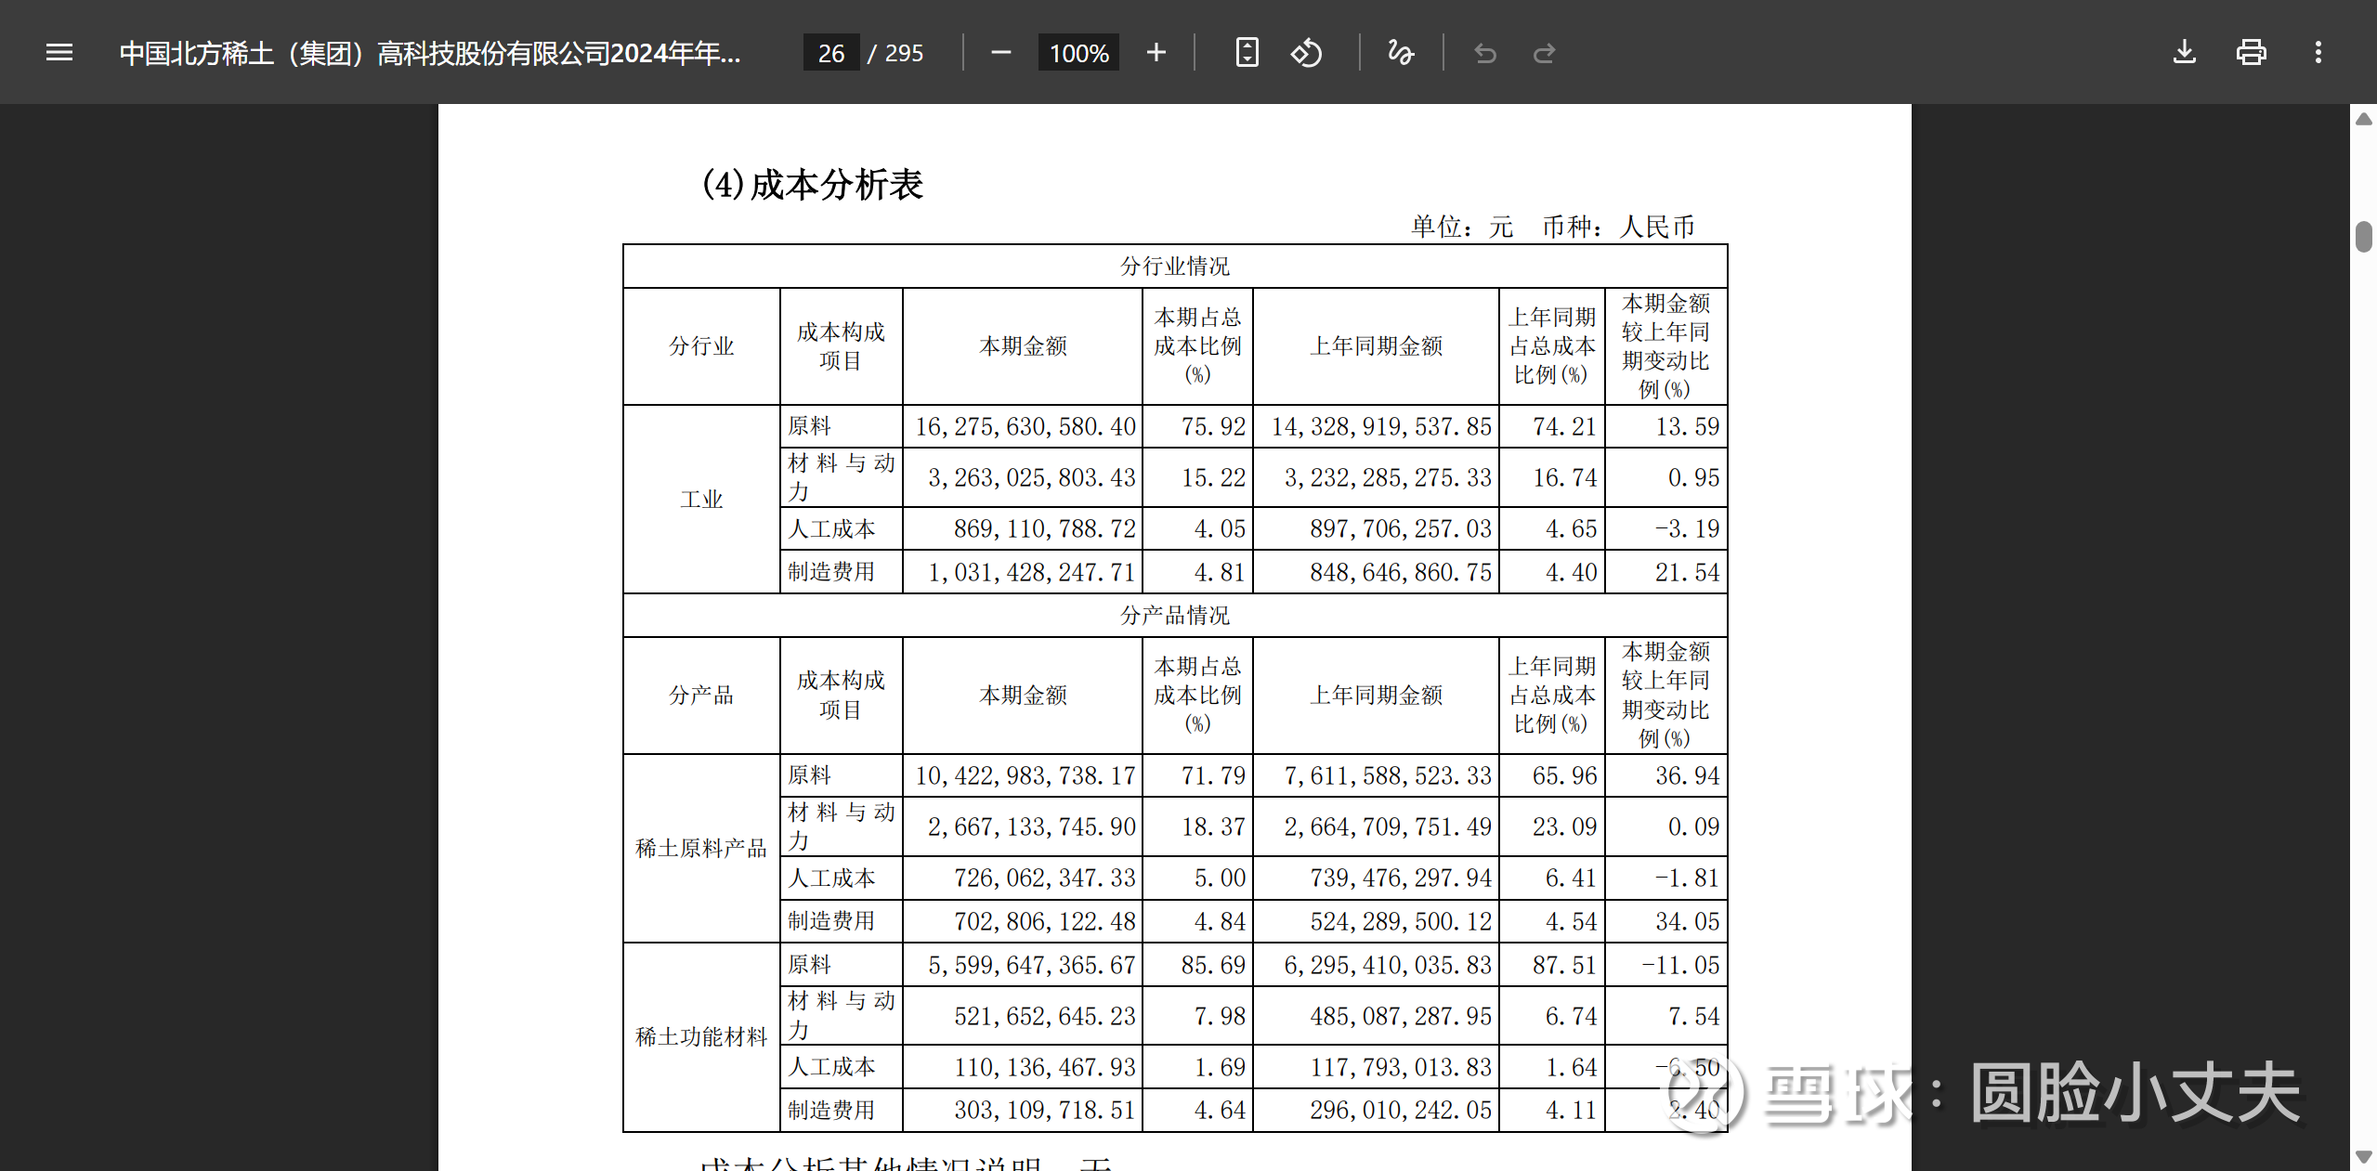Redo the annotation
Viewport: 2377px width, 1171px height.
[1544, 53]
